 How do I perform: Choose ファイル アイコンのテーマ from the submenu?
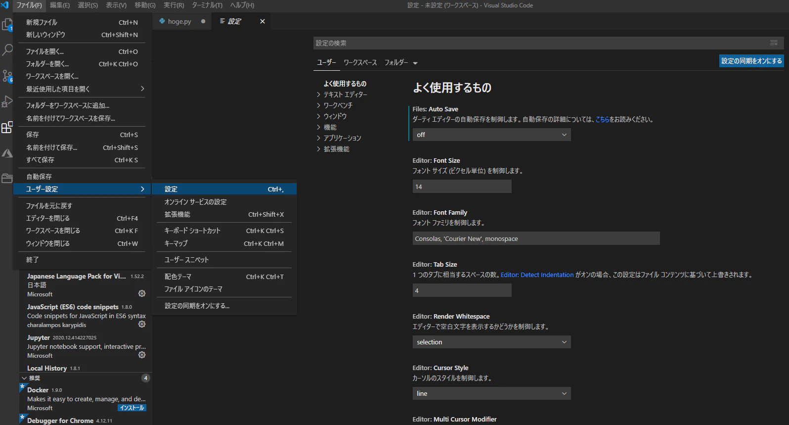(x=224, y=289)
